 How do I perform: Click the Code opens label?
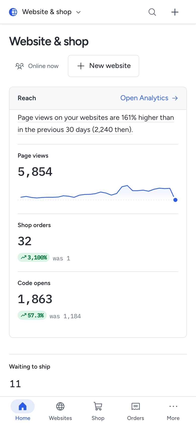click(34, 283)
